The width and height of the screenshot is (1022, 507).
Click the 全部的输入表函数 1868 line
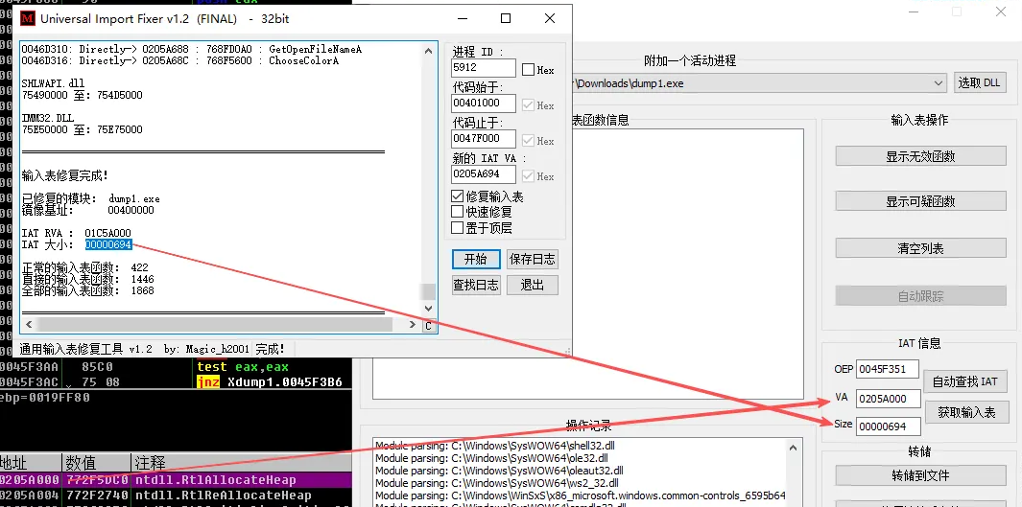coord(88,291)
